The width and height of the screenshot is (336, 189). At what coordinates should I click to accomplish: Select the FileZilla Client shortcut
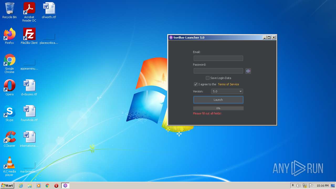(29, 36)
